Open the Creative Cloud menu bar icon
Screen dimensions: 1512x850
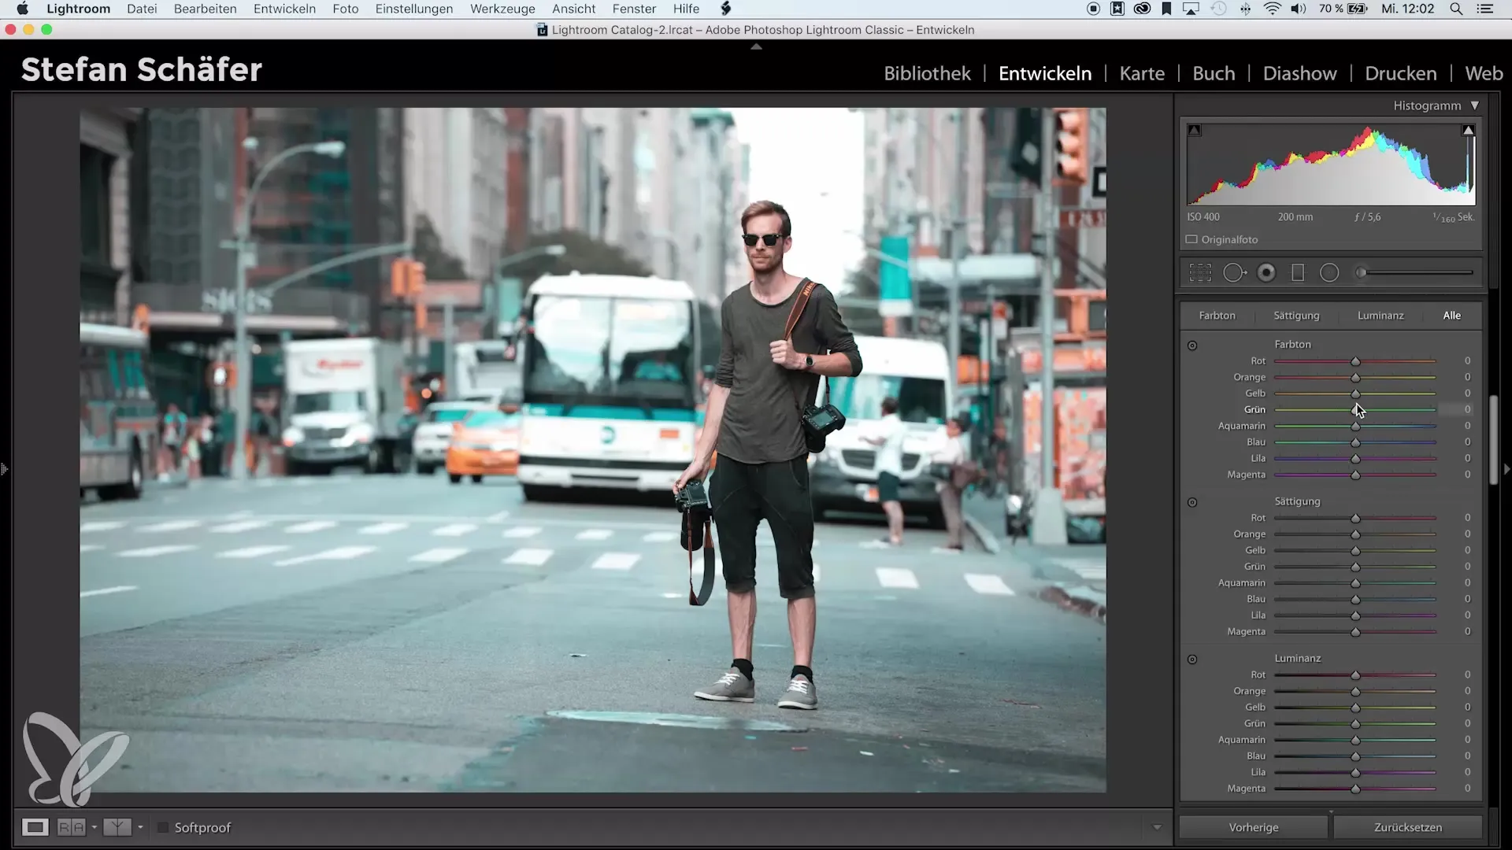[1142, 9]
